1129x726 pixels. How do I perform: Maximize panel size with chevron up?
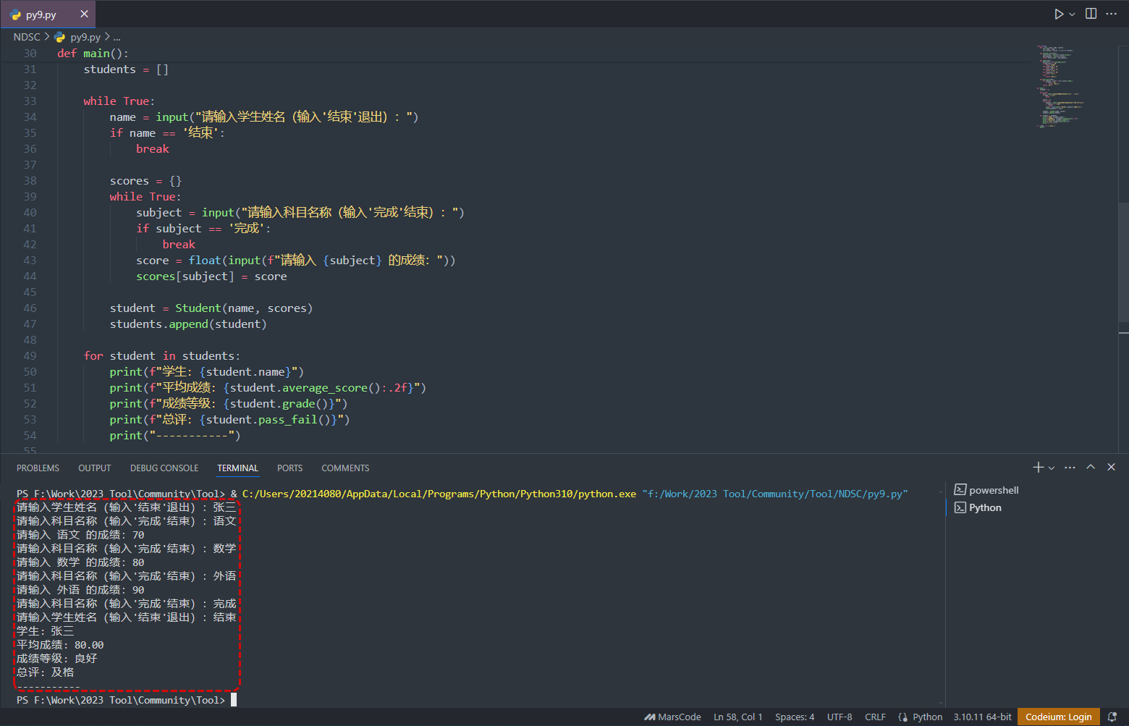[1091, 468]
